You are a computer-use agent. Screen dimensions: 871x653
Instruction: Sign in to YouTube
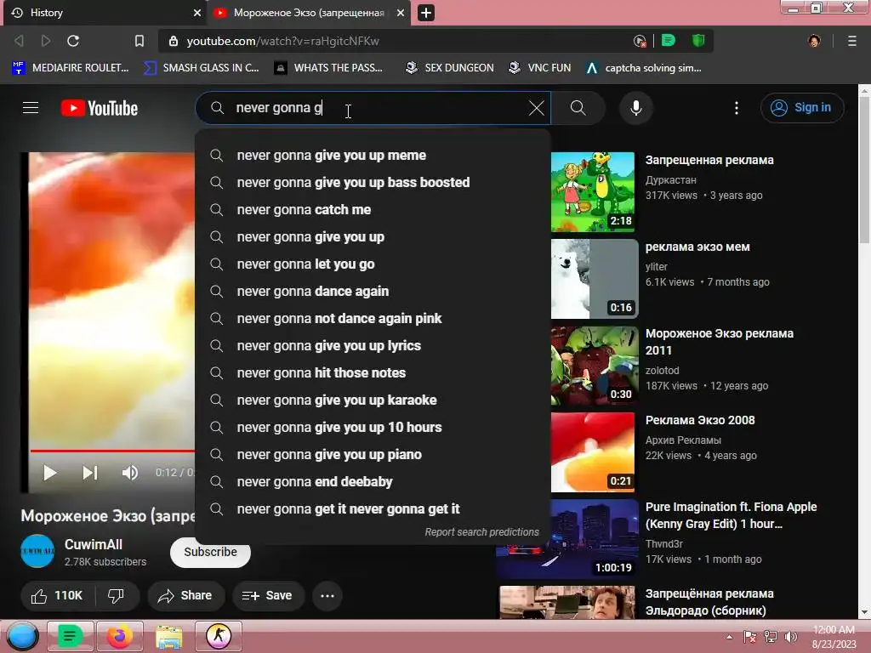801,108
